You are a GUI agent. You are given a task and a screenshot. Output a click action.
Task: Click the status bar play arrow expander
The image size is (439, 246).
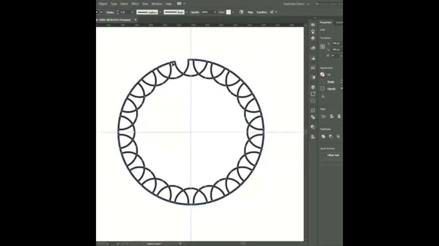180,244
